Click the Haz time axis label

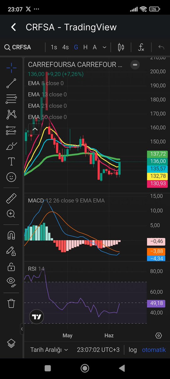coord(109,335)
